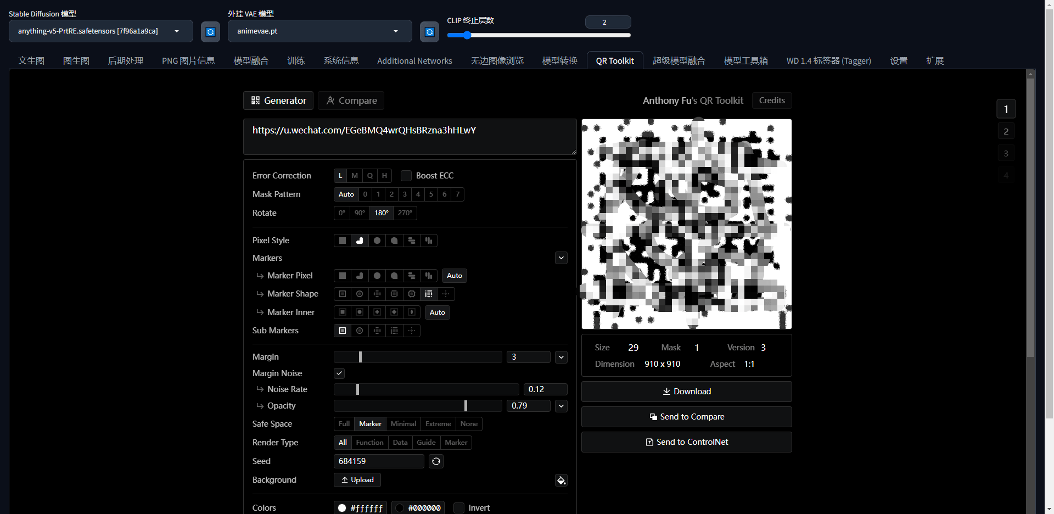The image size is (1054, 514).
Task: Randomize the Seed with the refresh icon
Action: pos(436,461)
